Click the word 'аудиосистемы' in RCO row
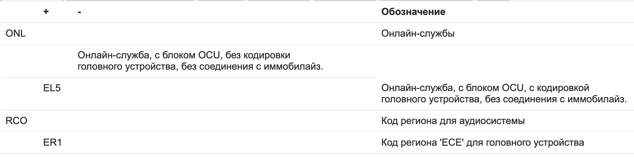Screen dimensions: 634x157 tap(492, 121)
